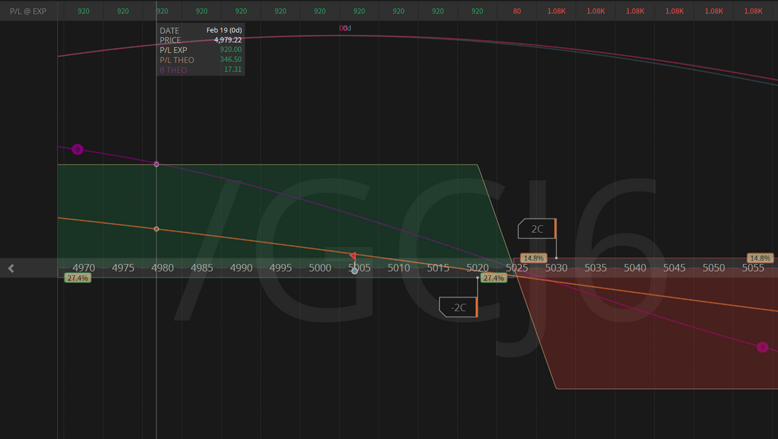778x439 pixels.
Task: Click the 14.8% badge beside the 2C strike
Action: pyautogui.click(x=533, y=258)
